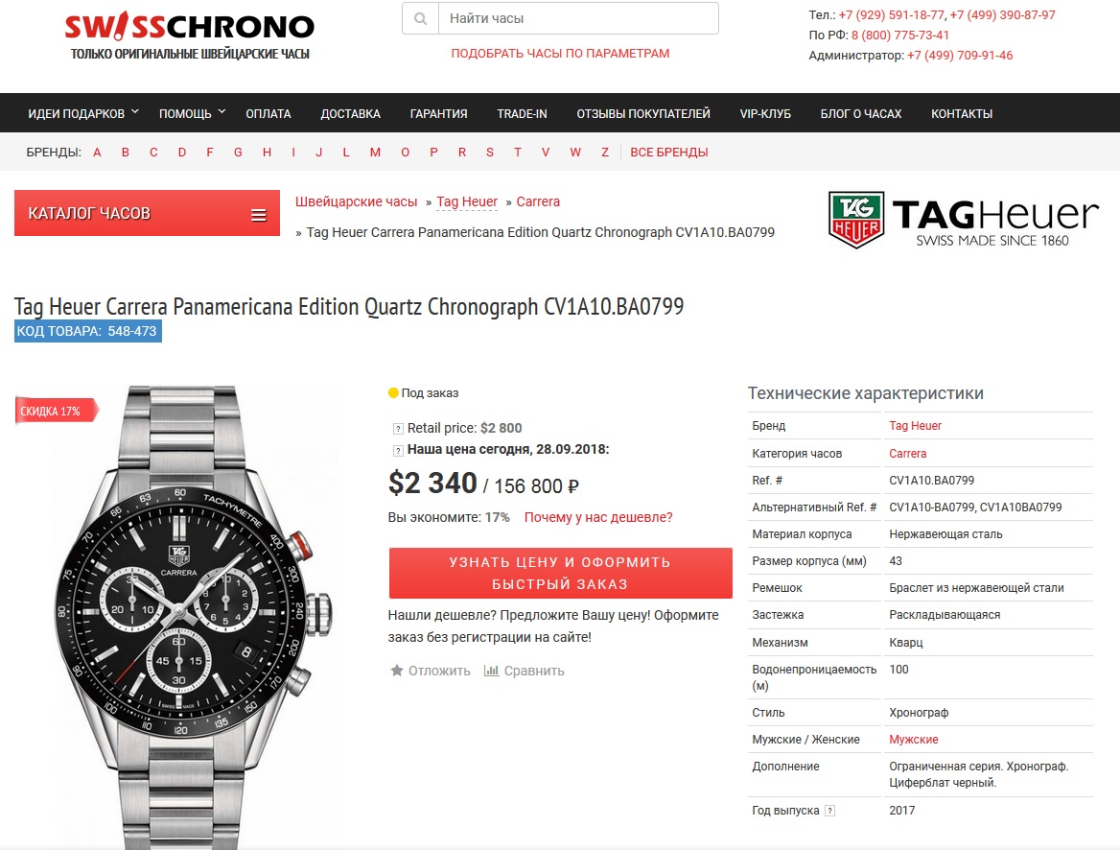Open the catalog hamburger menu icon

(x=259, y=215)
